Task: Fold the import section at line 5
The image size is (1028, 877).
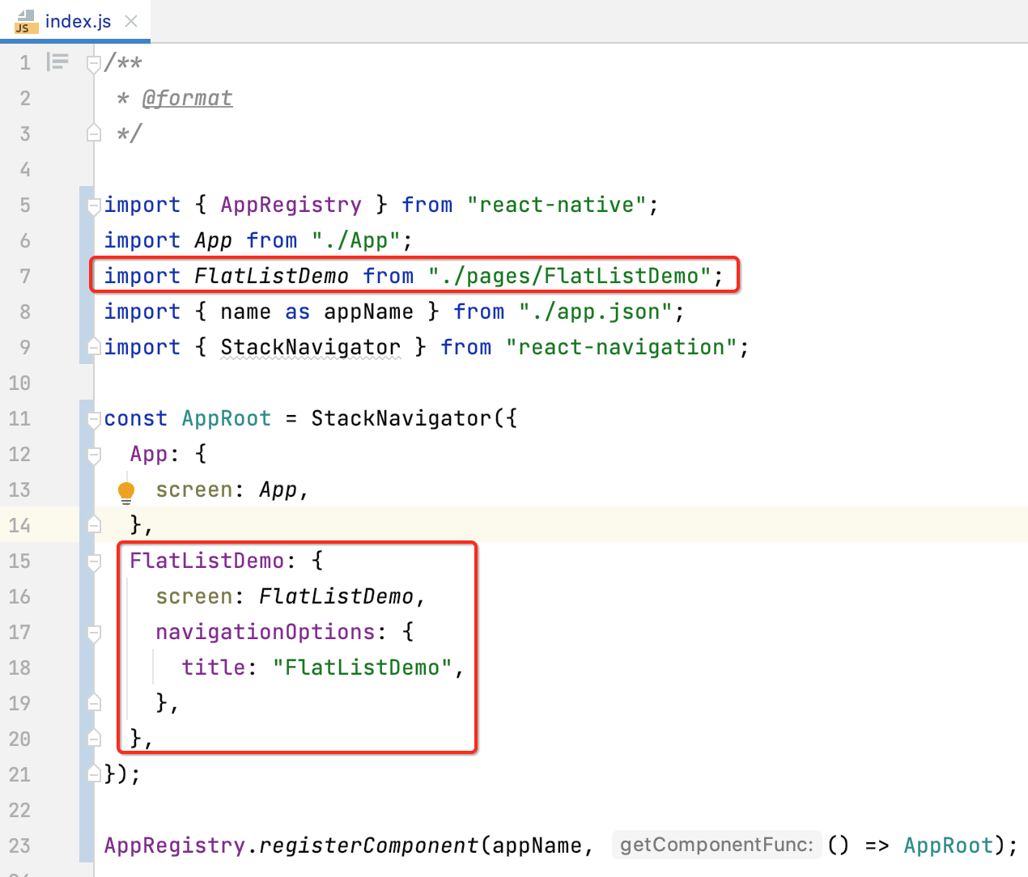Action: pyautogui.click(x=94, y=205)
